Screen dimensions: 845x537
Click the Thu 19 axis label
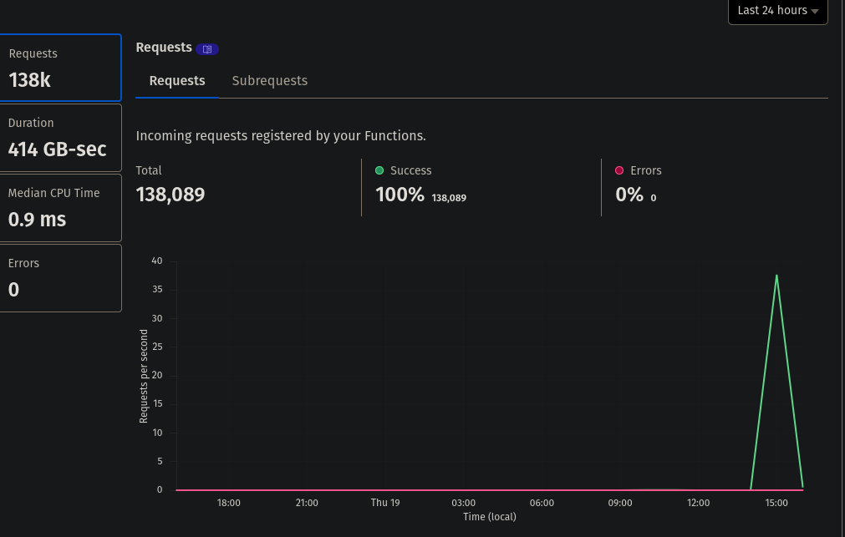pos(385,503)
